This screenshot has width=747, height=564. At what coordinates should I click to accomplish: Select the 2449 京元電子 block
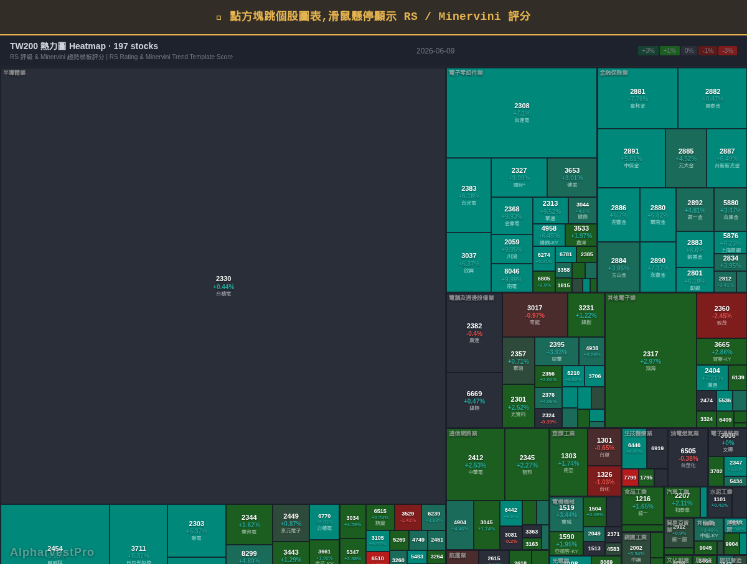pos(291,523)
